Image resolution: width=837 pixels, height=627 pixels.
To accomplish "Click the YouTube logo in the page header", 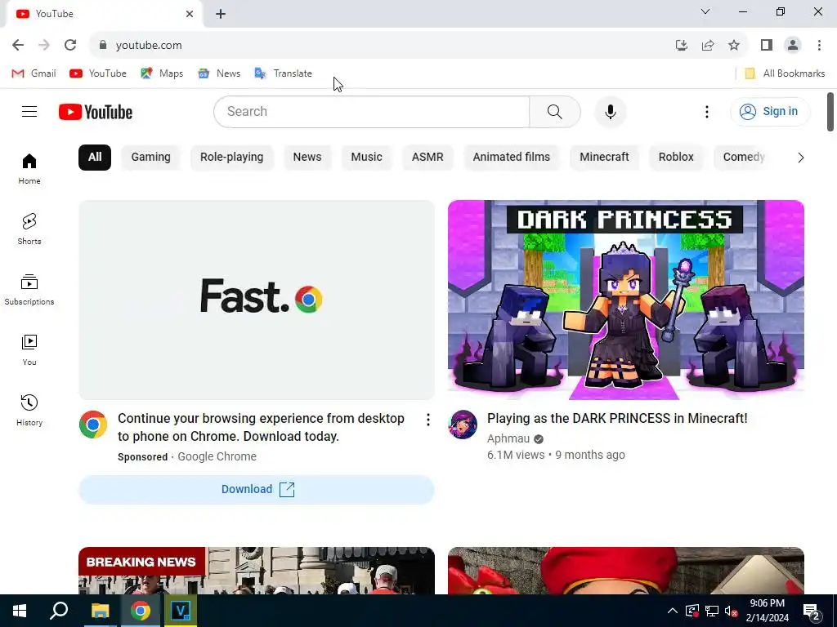I will tap(96, 112).
